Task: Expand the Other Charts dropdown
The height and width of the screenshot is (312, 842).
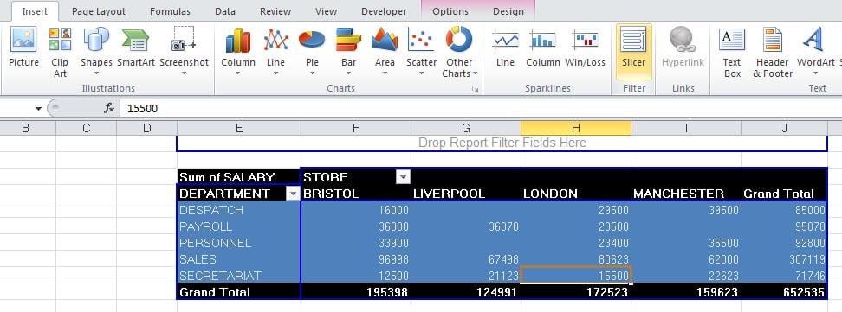Action: coord(459,53)
